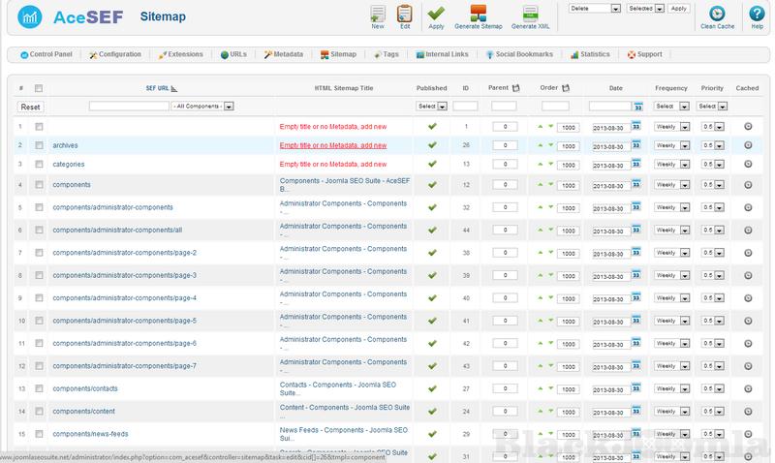Click the Generate Sitemap icon
Screen dimensions: 775x463
[x=479, y=15]
